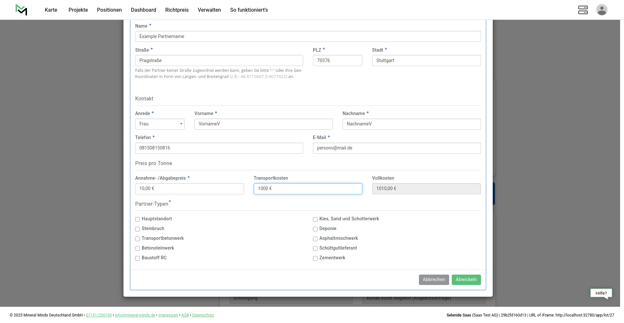Click the Abbrechen button
Viewport: 624px width, 323px height.
pos(434,280)
